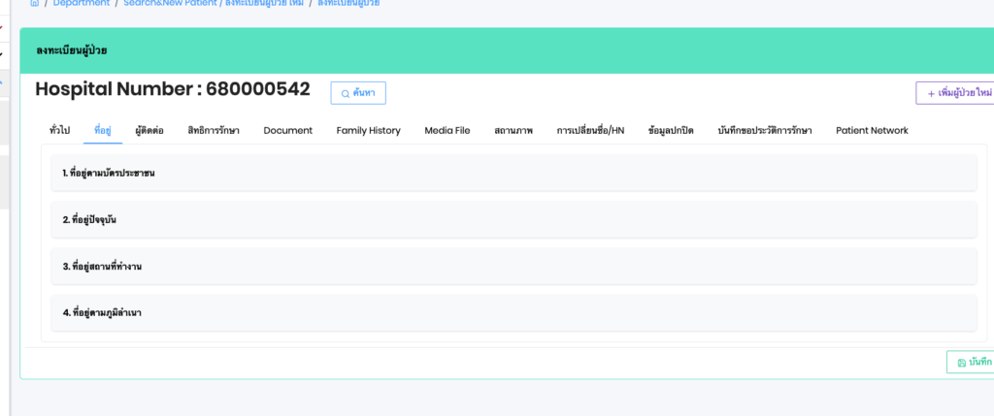Image resolution: width=994 pixels, height=416 pixels.
Task: Open the ผู้ติดต่อ tab
Action: (x=149, y=130)
